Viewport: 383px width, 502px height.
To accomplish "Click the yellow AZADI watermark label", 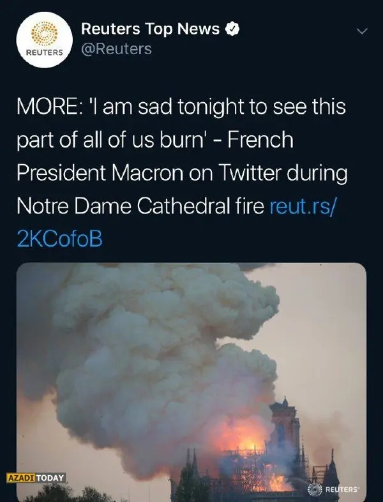I will [x=20, y=477].
